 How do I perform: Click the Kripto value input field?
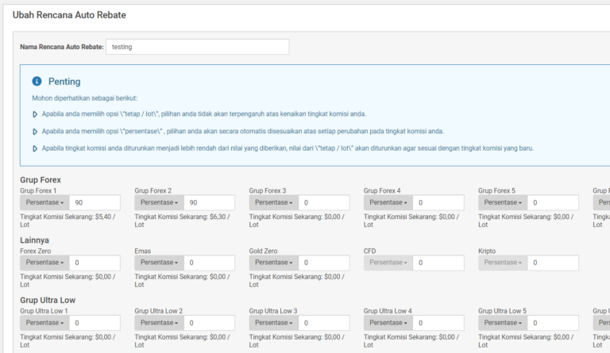tap(554, 263)
